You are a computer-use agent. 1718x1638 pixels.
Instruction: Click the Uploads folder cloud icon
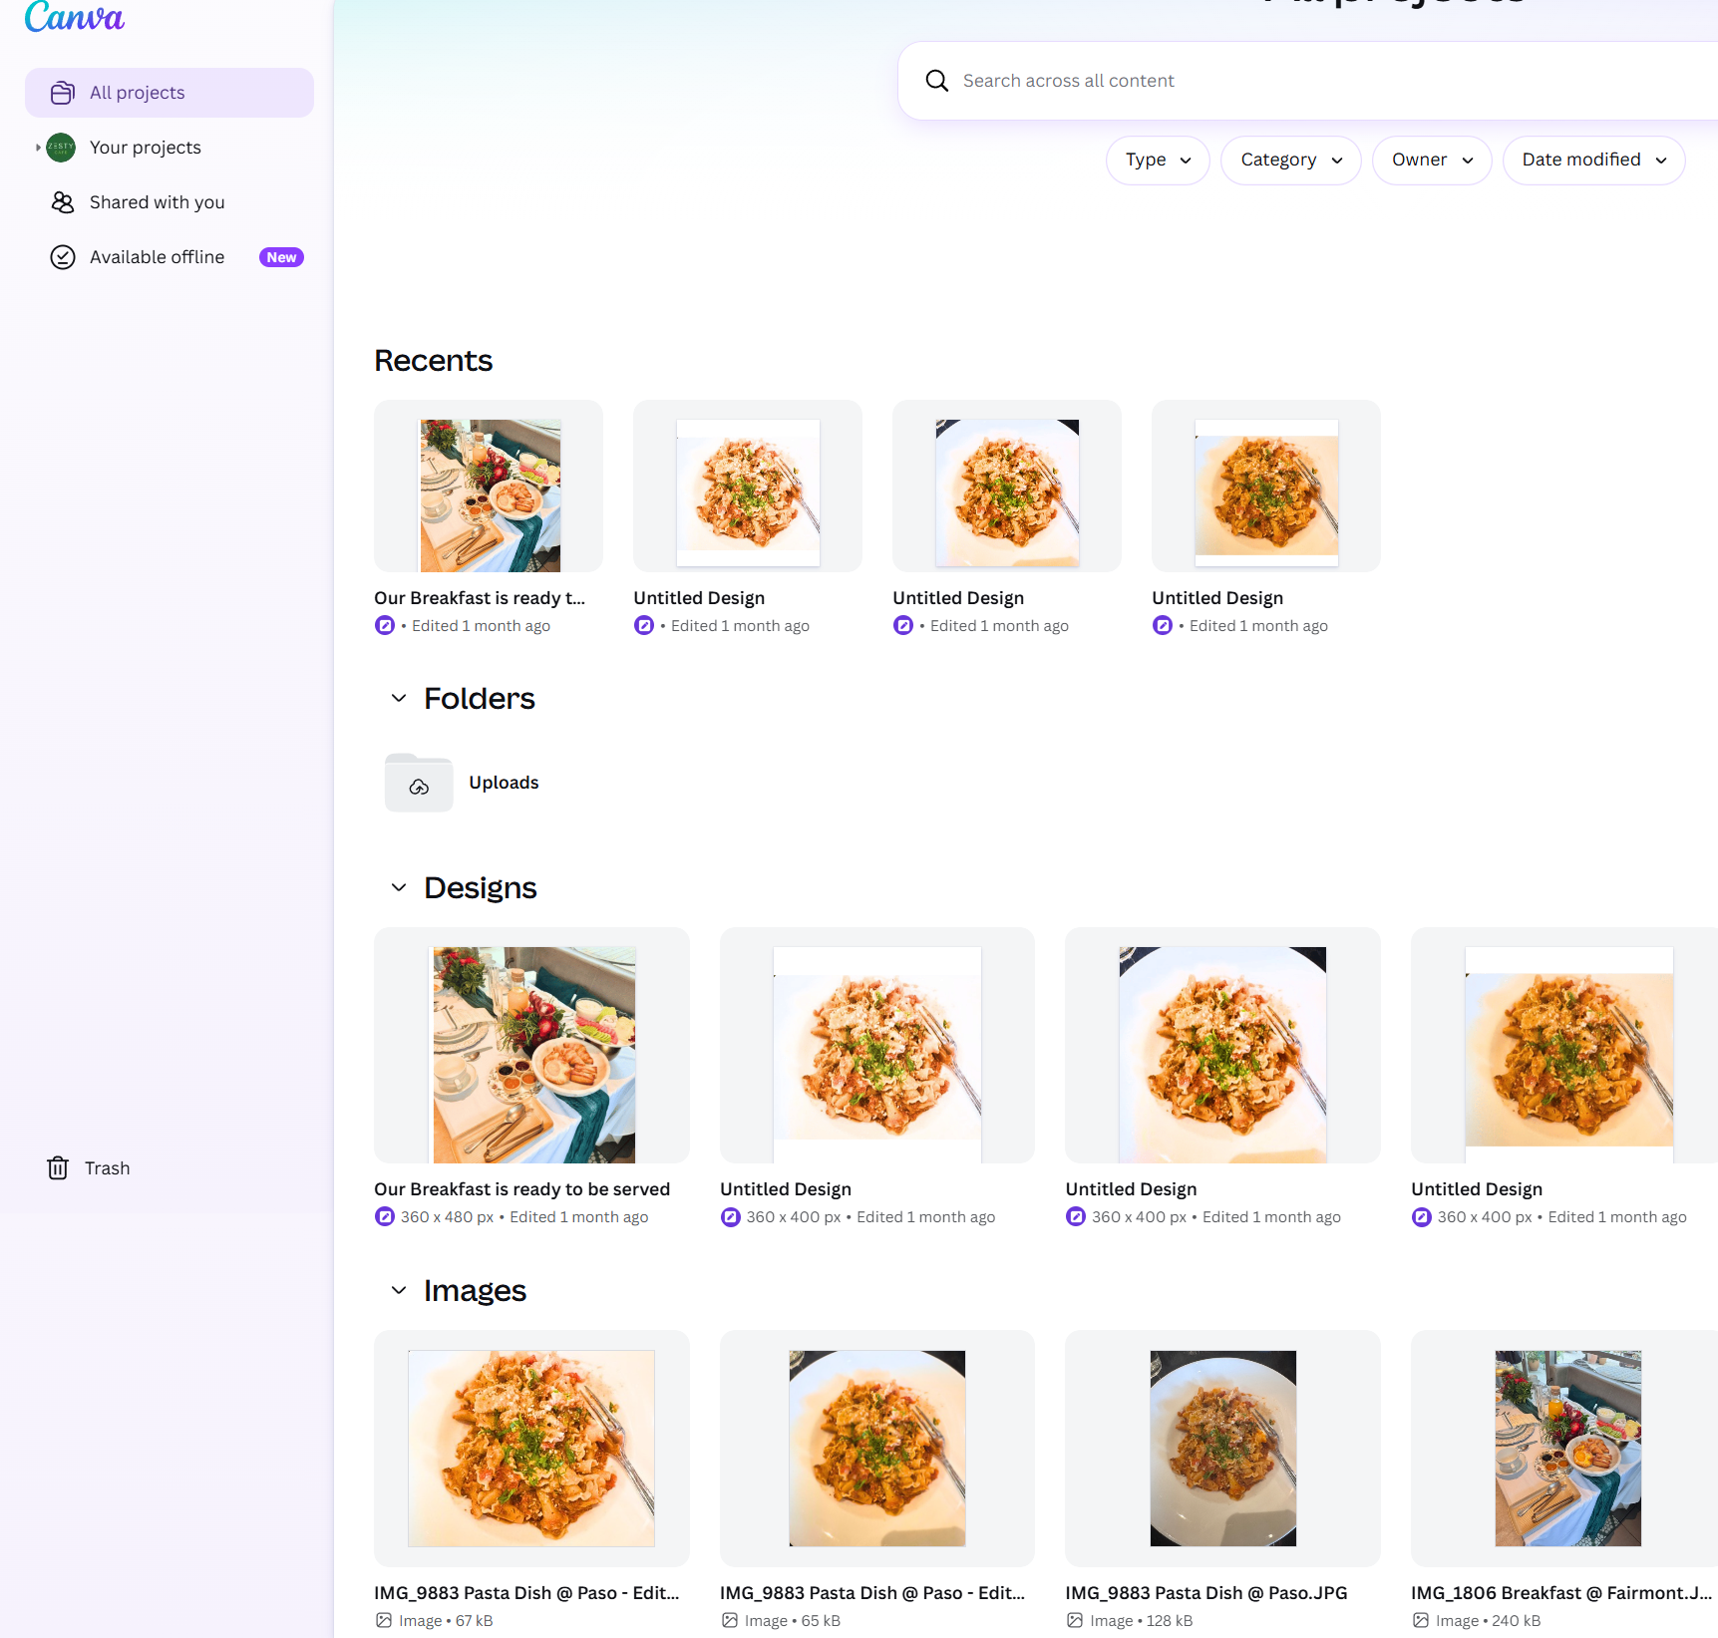(x=419, y=787)
